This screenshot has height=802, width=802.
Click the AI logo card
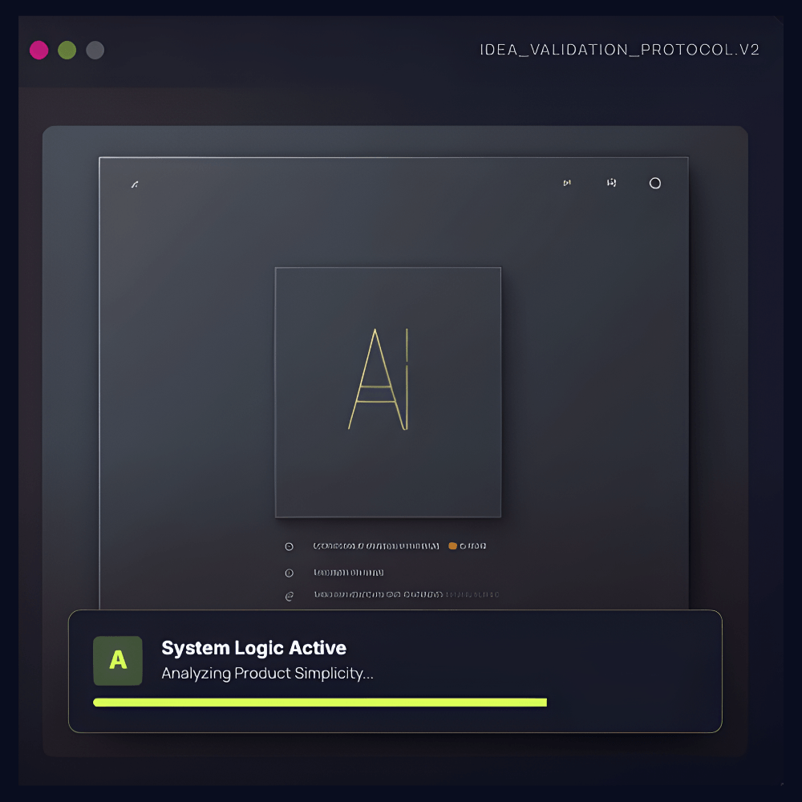[x=388, y=392]
